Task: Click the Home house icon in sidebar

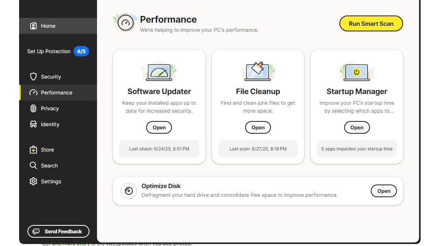Action: point(33,26)
